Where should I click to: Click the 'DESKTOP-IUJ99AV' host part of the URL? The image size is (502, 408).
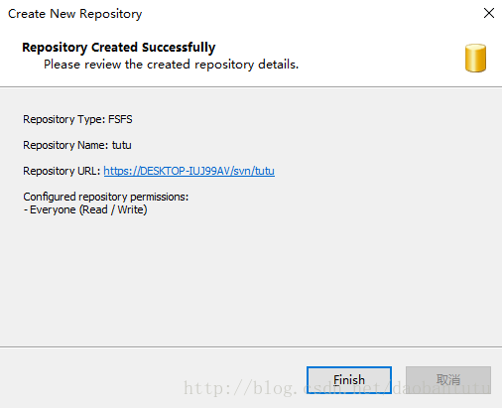click(x=186, y=171)
